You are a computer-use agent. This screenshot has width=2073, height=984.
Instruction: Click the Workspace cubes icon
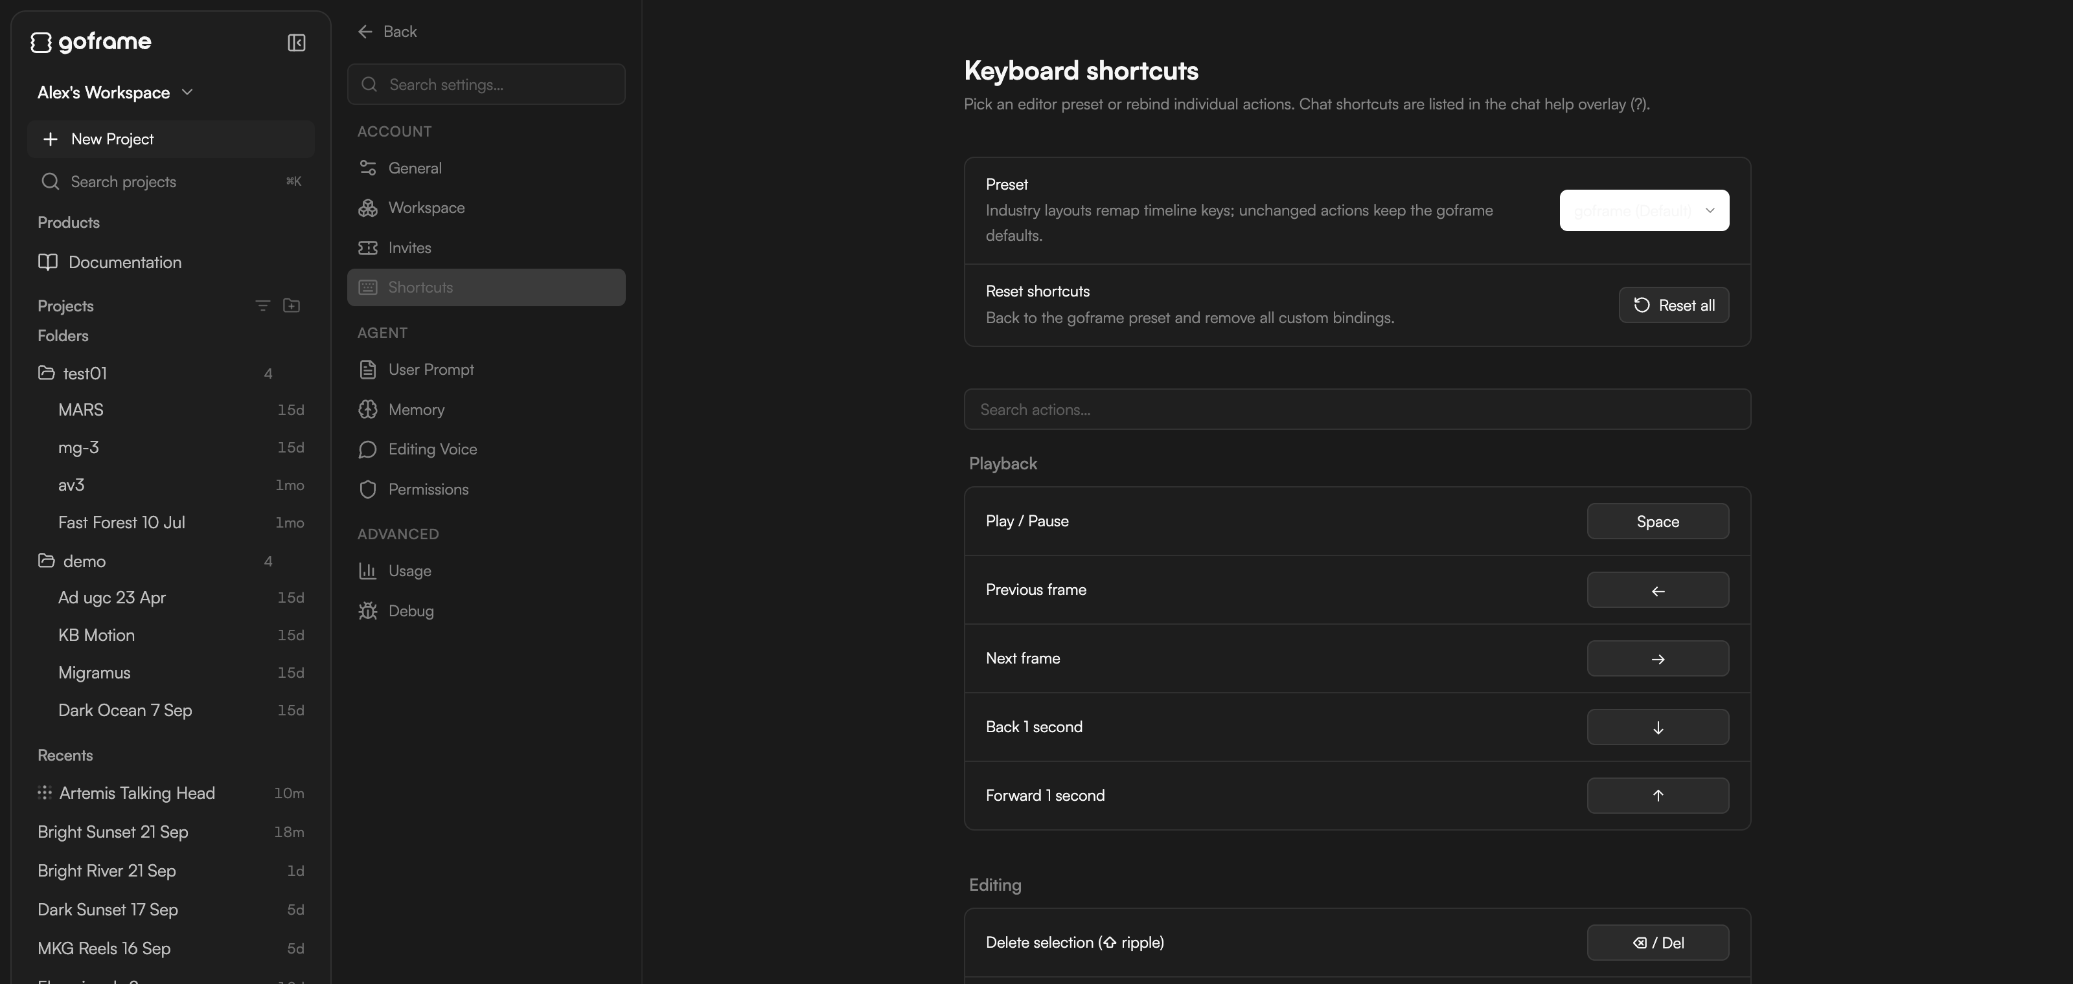click(368, 207)
